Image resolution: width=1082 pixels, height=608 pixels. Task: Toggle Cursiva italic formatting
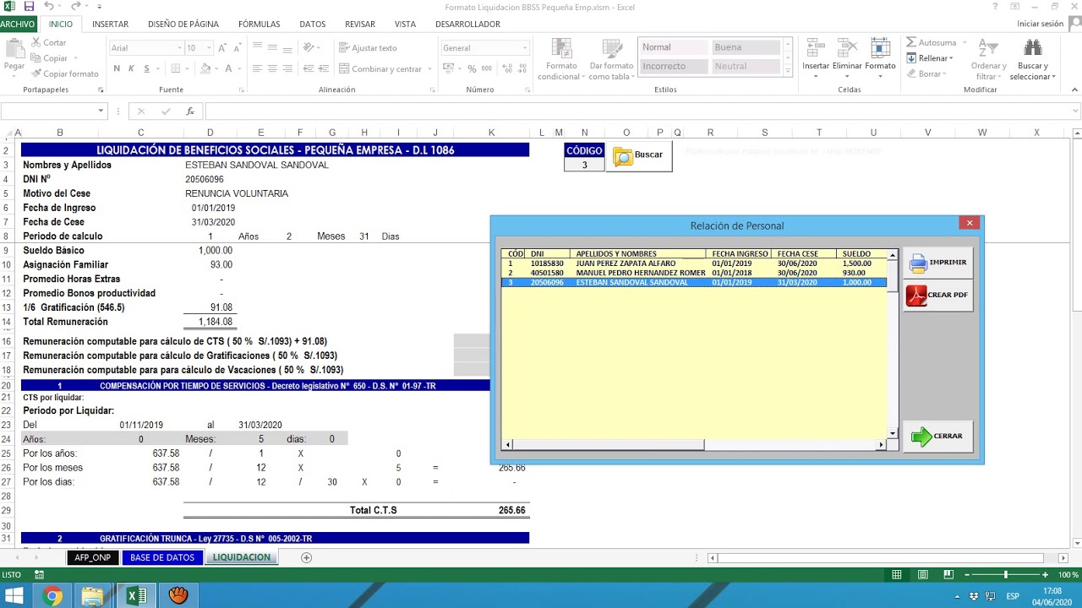click(x=132, y=68)
